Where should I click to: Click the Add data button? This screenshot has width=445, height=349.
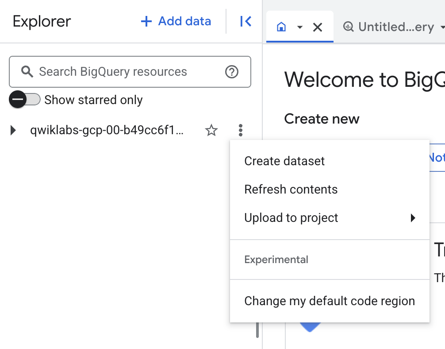tap(176, 21)
